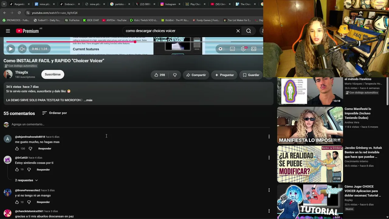
Task: Reply to @alejandroalvarado8818's comment
Action: tap(45, 148)
